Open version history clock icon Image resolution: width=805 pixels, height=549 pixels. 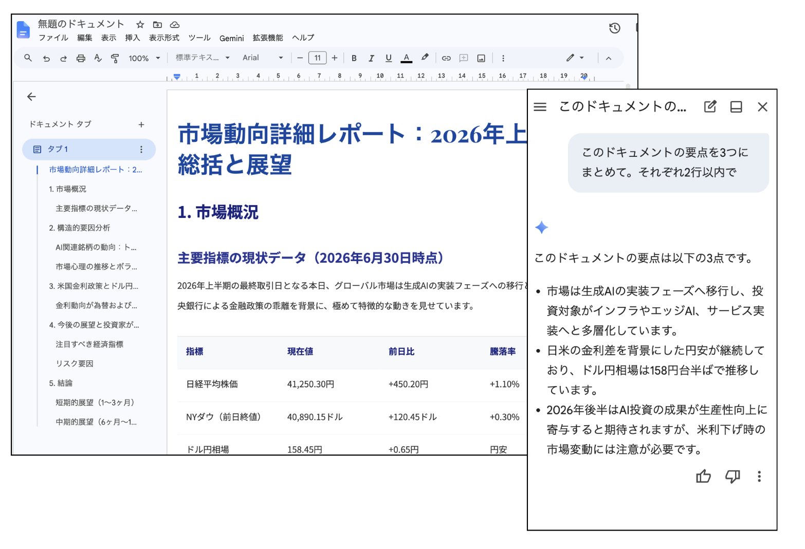tap(614, 28)
